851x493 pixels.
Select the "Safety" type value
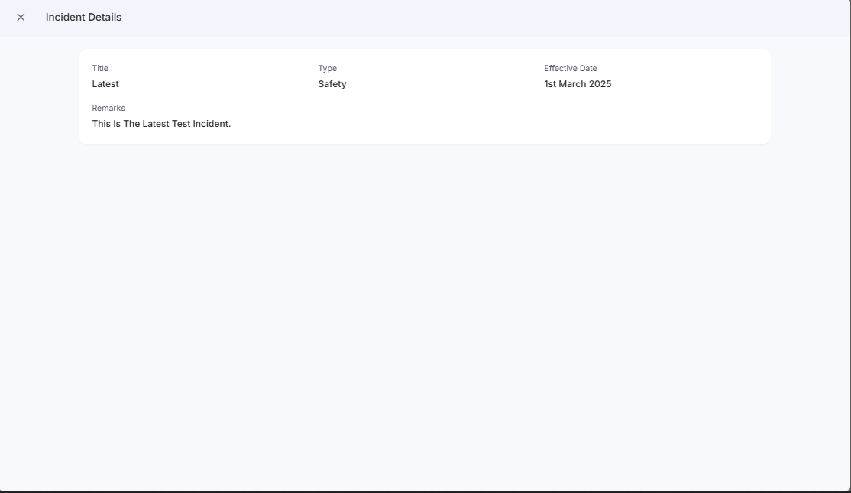pyautogui.click(x=332, y=84)
